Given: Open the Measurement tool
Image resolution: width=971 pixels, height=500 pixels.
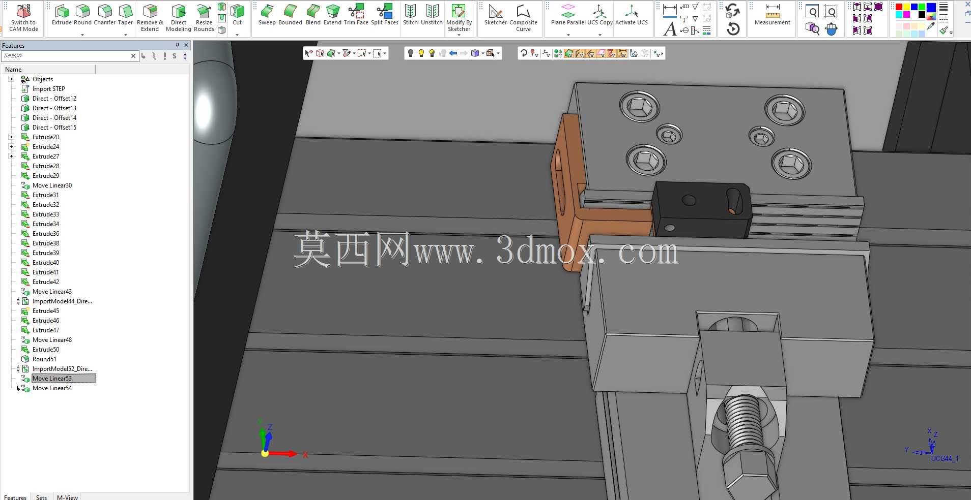Looking at the screenshot, I should (x=773, y=15).
